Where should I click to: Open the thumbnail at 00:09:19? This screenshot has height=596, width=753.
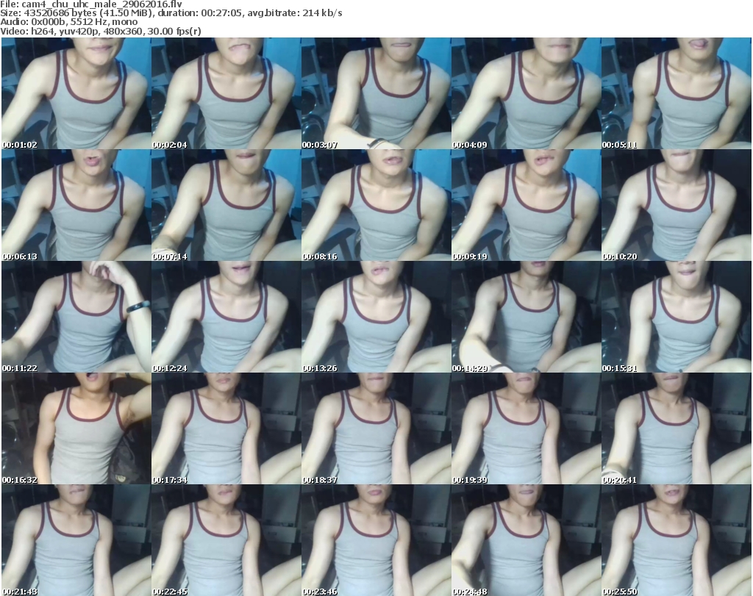[526, 205]
